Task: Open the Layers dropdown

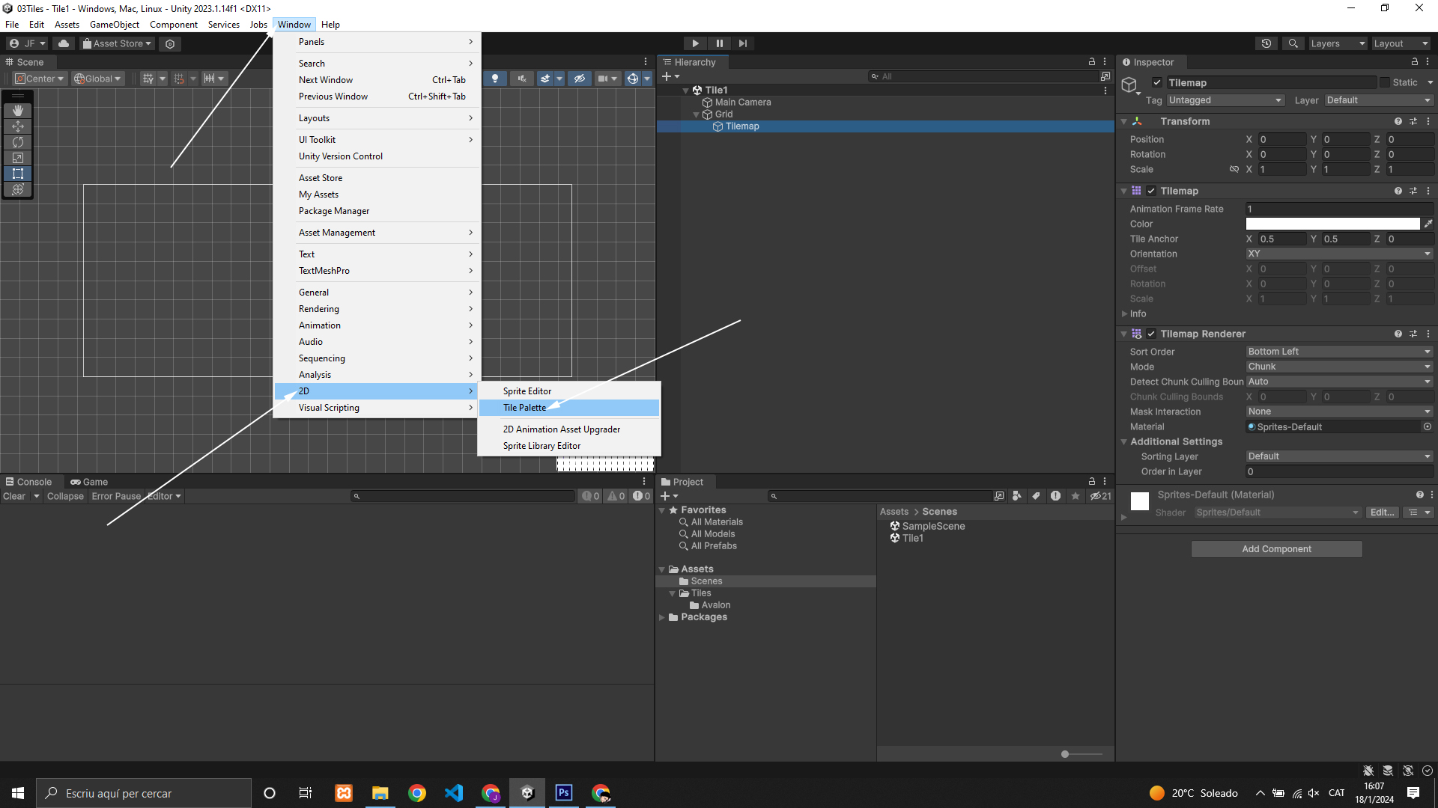Action: pos(1337,43)
